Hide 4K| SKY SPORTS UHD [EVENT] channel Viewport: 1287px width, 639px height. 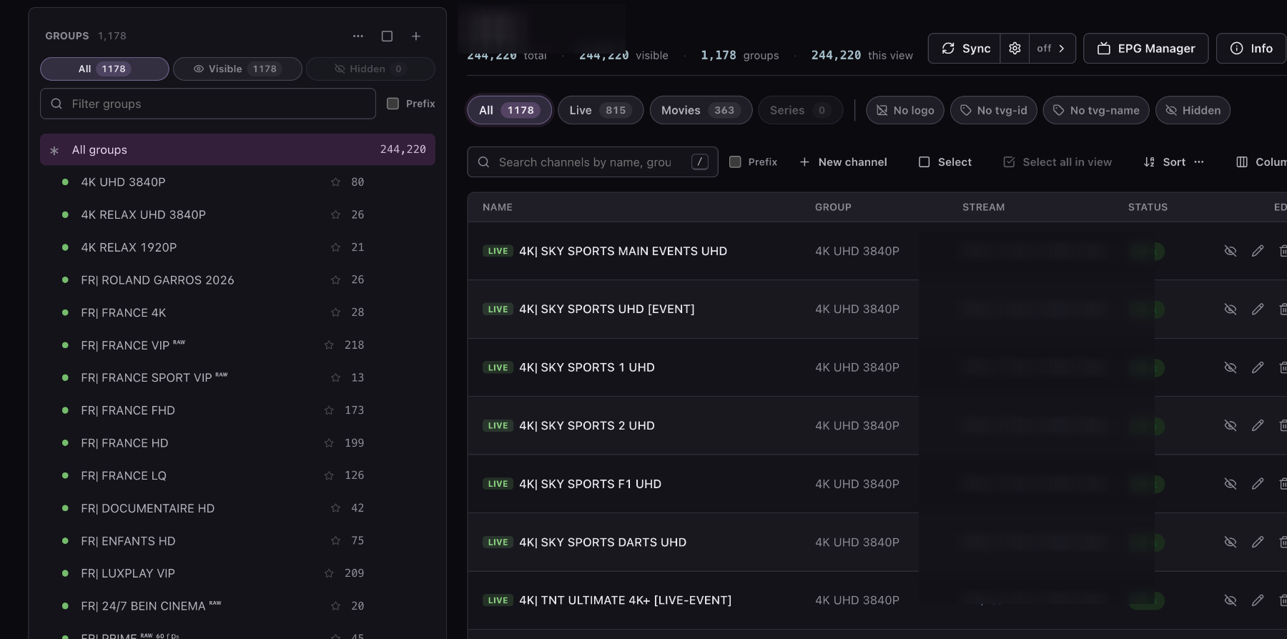[1231, 309]
